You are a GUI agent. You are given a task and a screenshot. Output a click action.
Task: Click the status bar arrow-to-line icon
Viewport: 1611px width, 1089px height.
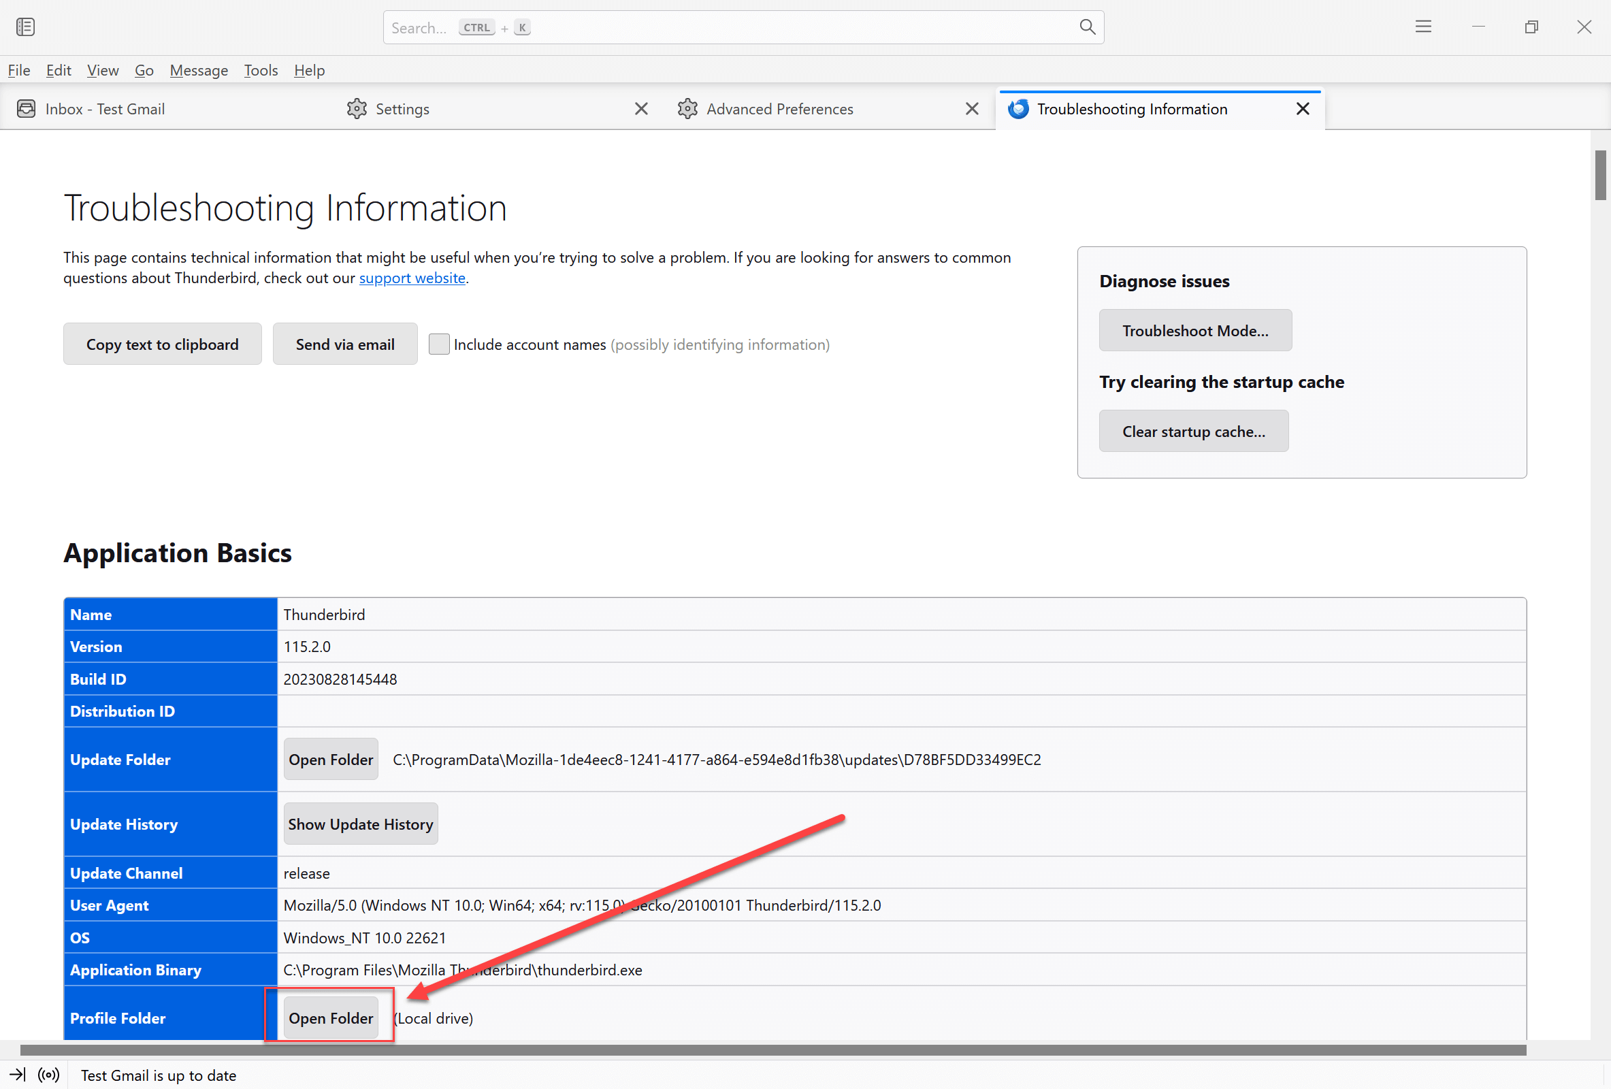(17, 1075)
